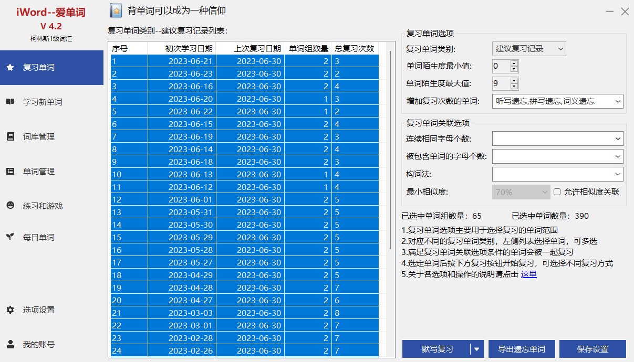This screenshot has width=634, height=362.
Task: Click the smiley icon for 练习和游戏
Action: pos(10,206)
